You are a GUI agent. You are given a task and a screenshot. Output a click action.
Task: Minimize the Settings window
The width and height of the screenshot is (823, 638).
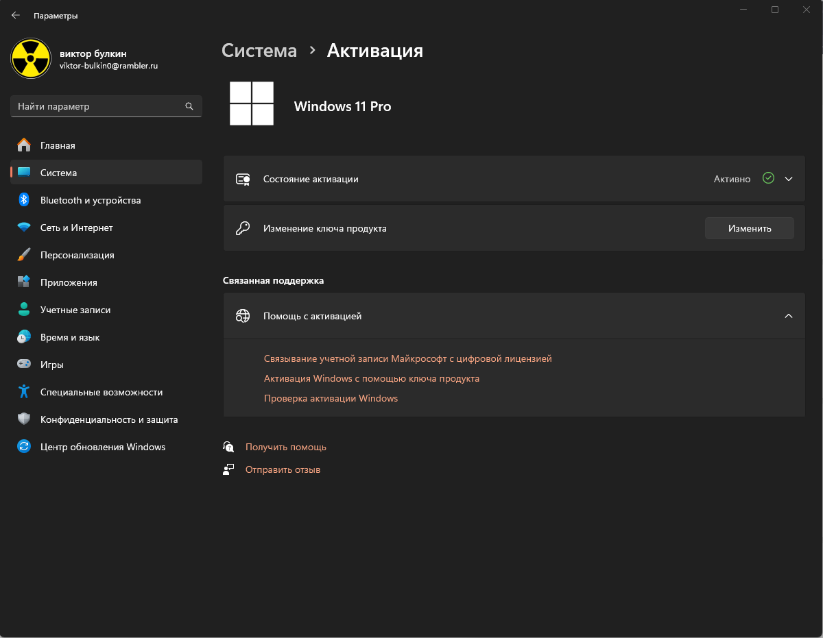(x=744, y=10)
